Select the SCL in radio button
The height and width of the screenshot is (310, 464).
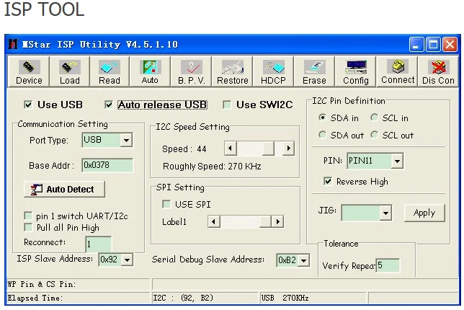(x=375, y=118)
